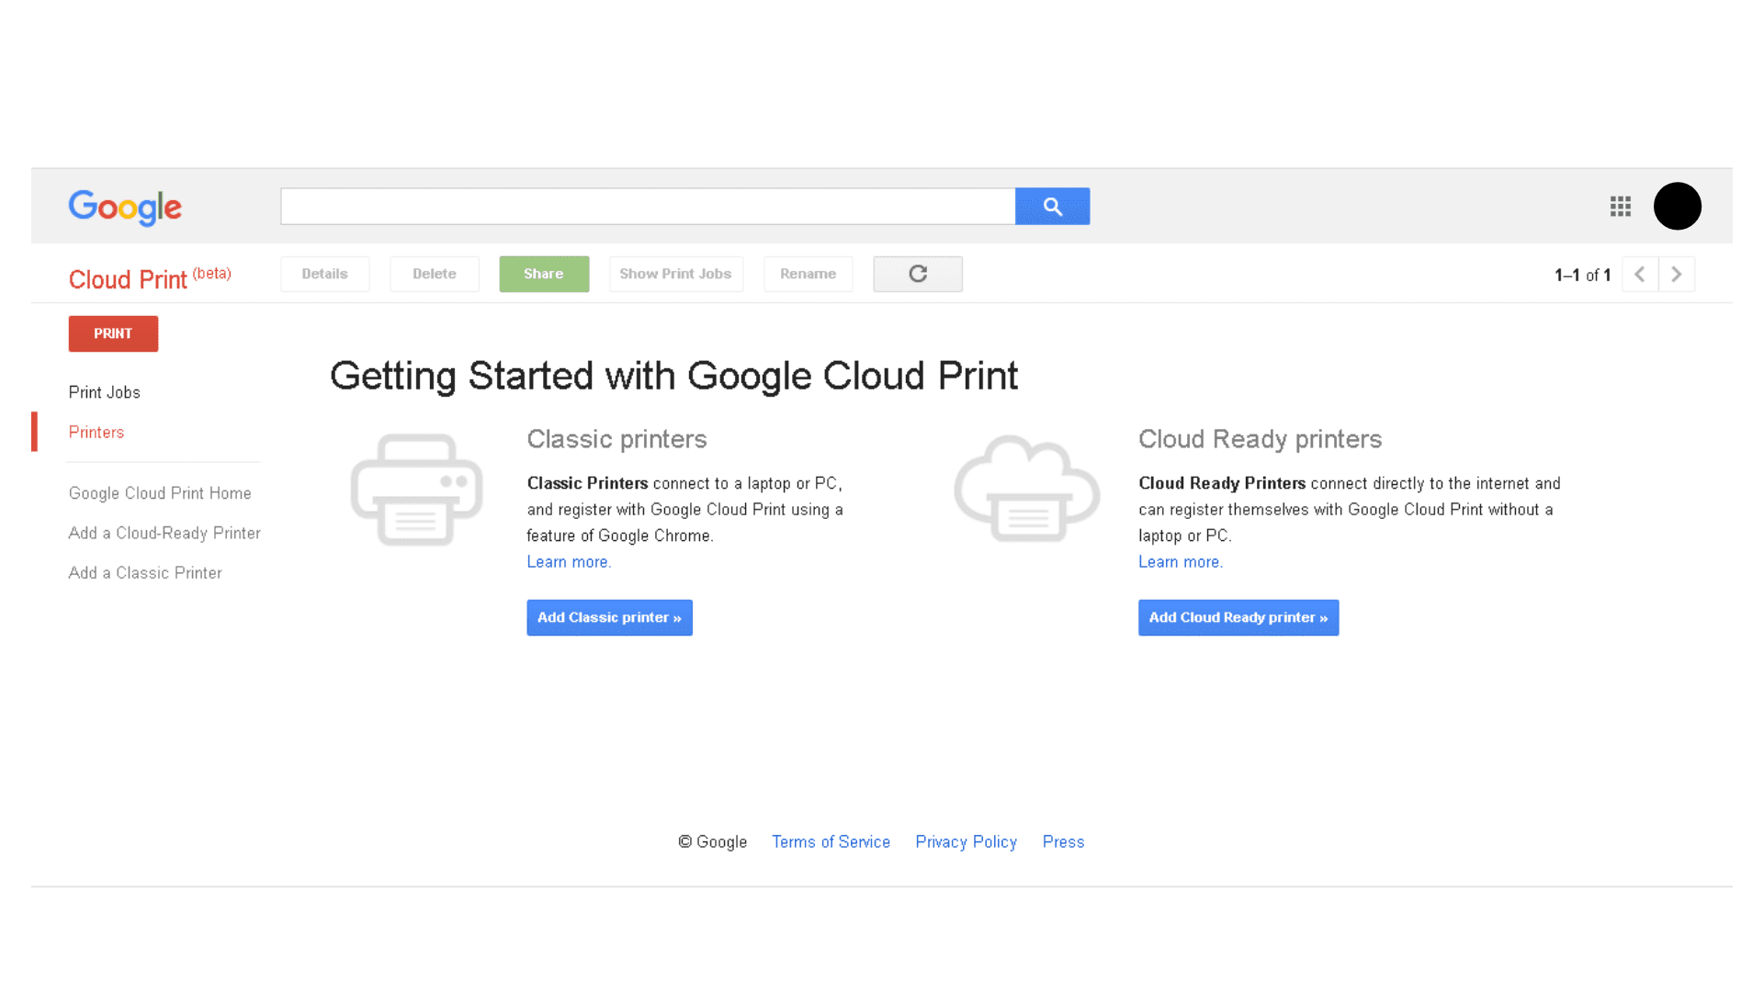The width and height of the screenshot is (1764, 992).
Task: Click the red PRINT button
Action: pos(113,333)
